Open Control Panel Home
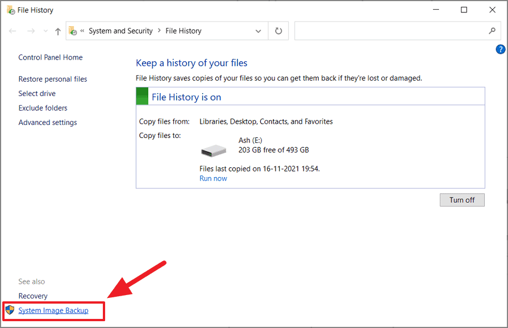This screenshot has width=508, height=328. 51,57
